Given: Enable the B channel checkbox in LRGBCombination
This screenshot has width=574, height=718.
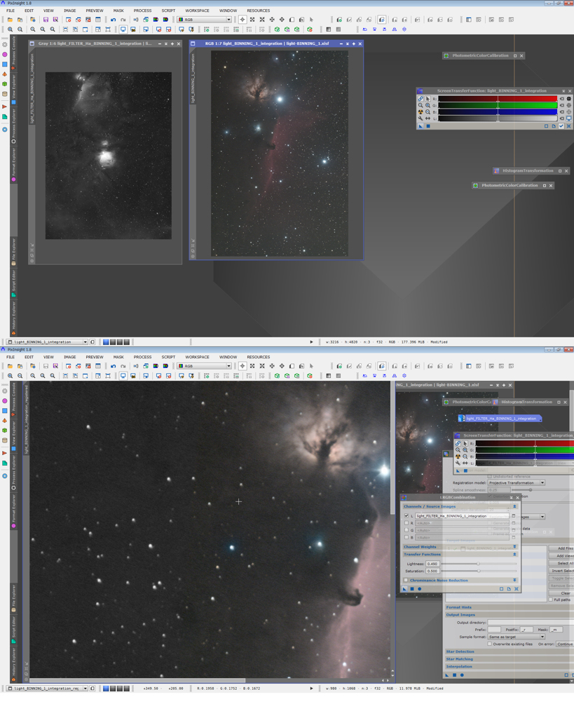Looking at the screenshot, I should (x=406, y=538).
